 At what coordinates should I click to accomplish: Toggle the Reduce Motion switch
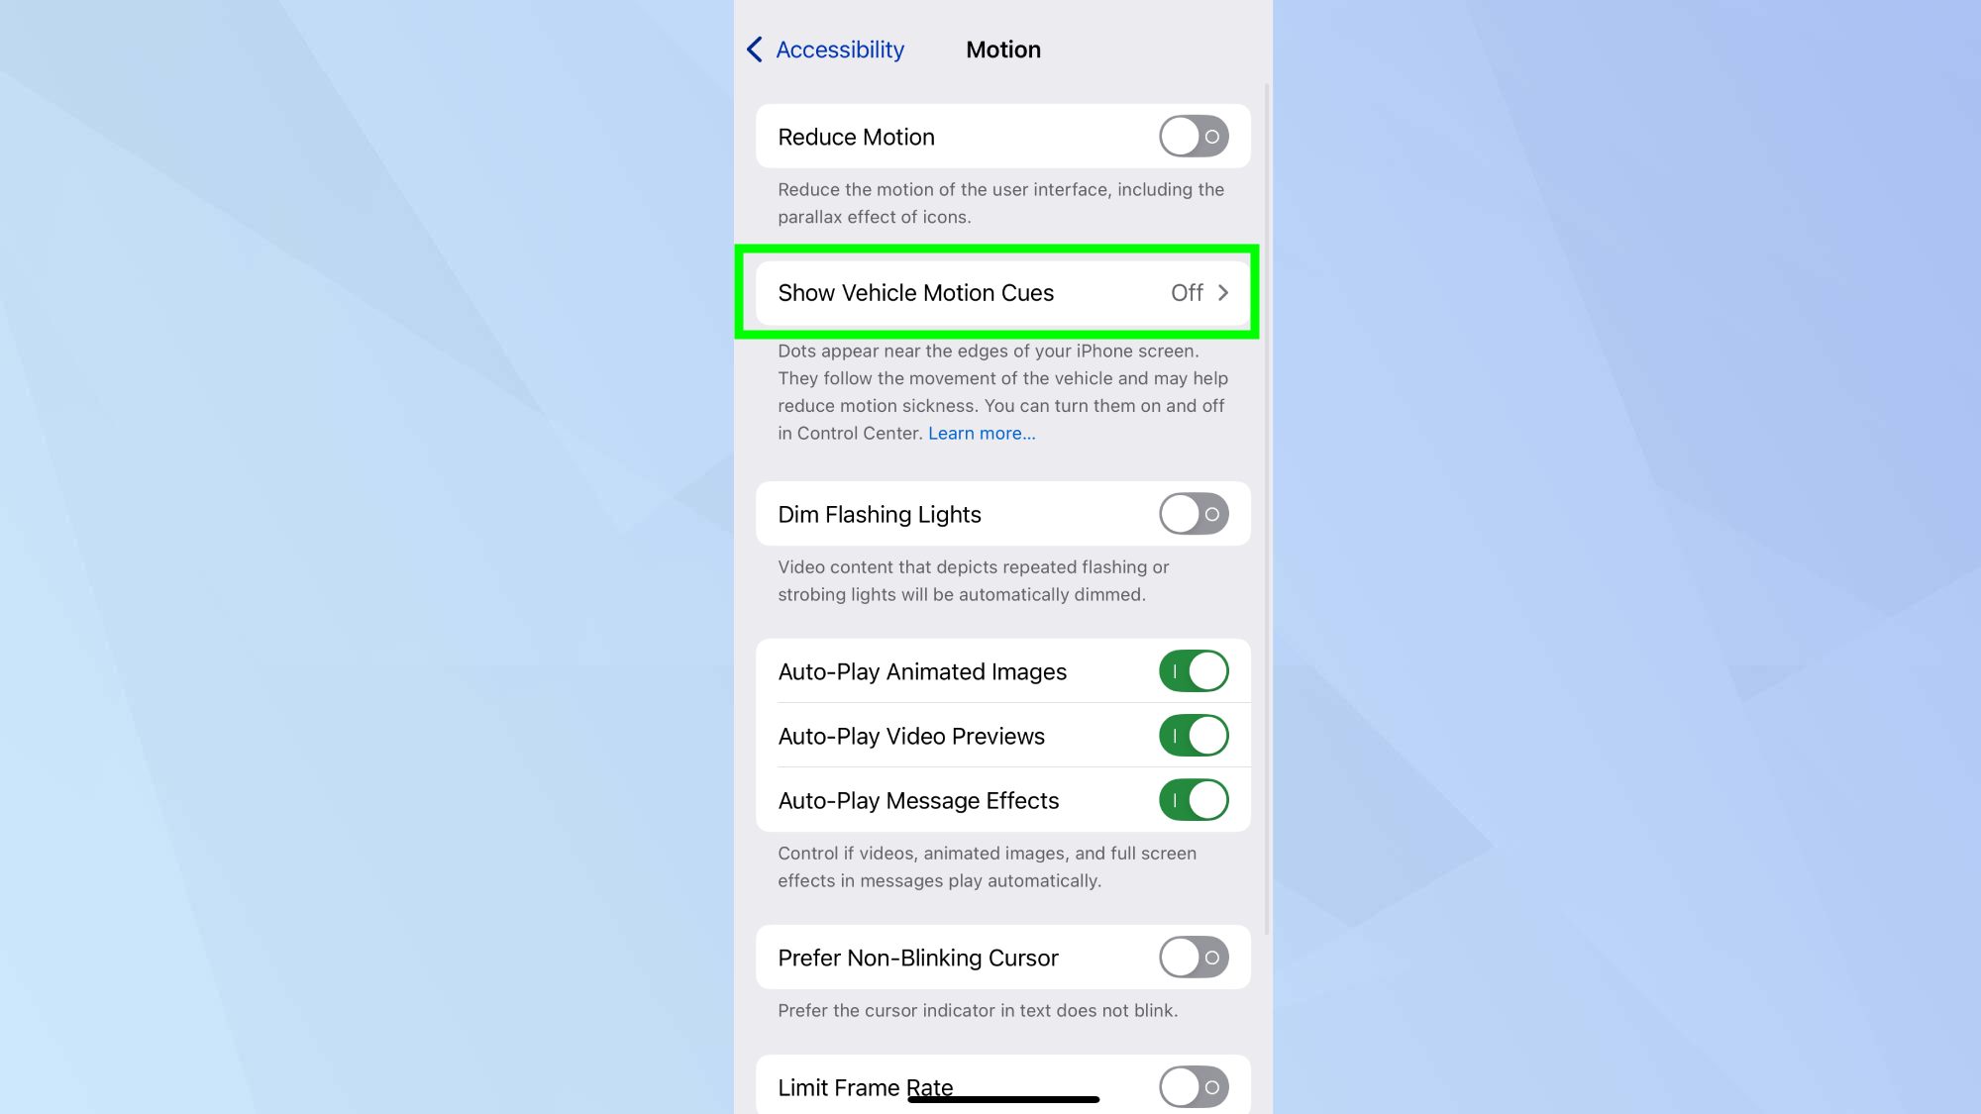[x=1194, y=137]
